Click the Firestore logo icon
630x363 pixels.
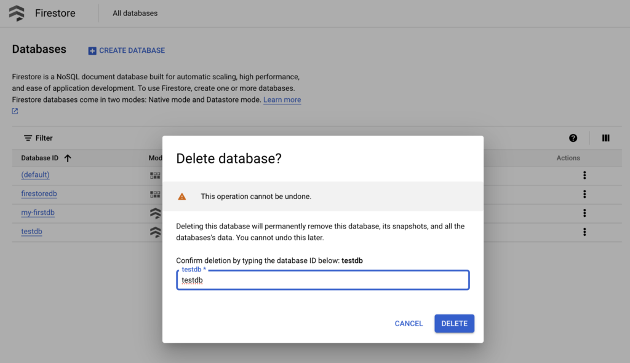(17, 14)
